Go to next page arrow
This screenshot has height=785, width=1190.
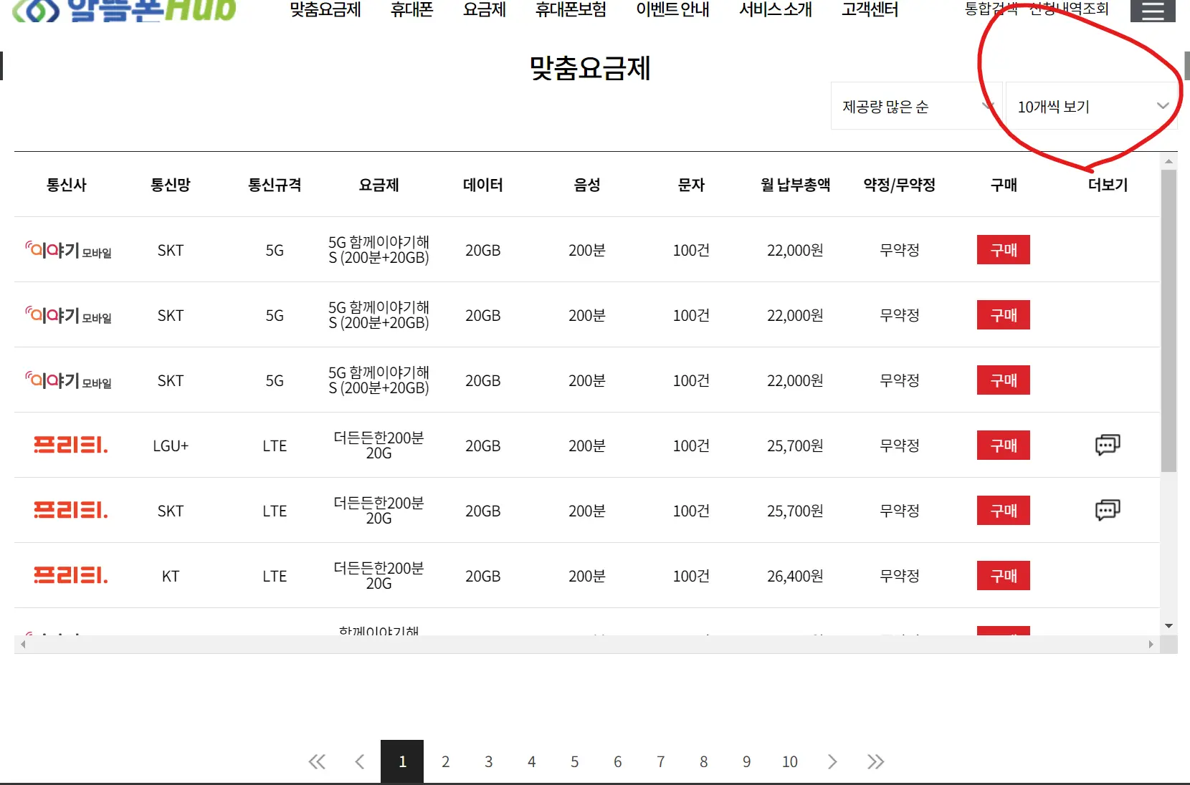[832, 761]
